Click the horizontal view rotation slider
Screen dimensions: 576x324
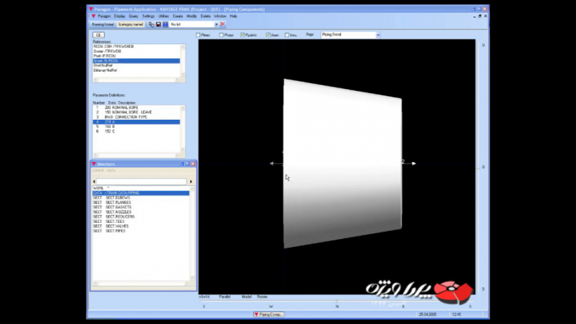(337, 302)
